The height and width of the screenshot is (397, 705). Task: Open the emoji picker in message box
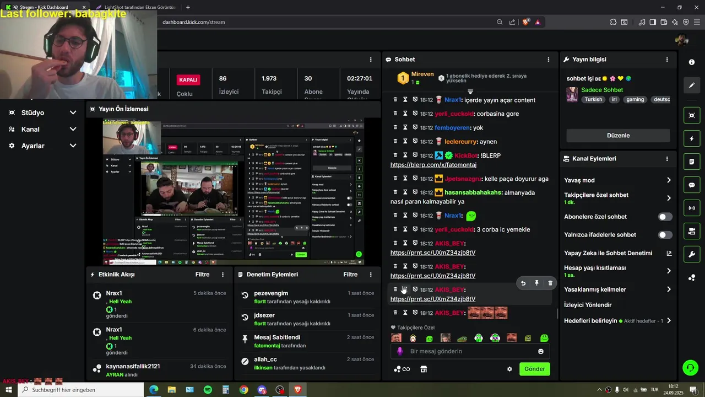click(x=541, y=351)
